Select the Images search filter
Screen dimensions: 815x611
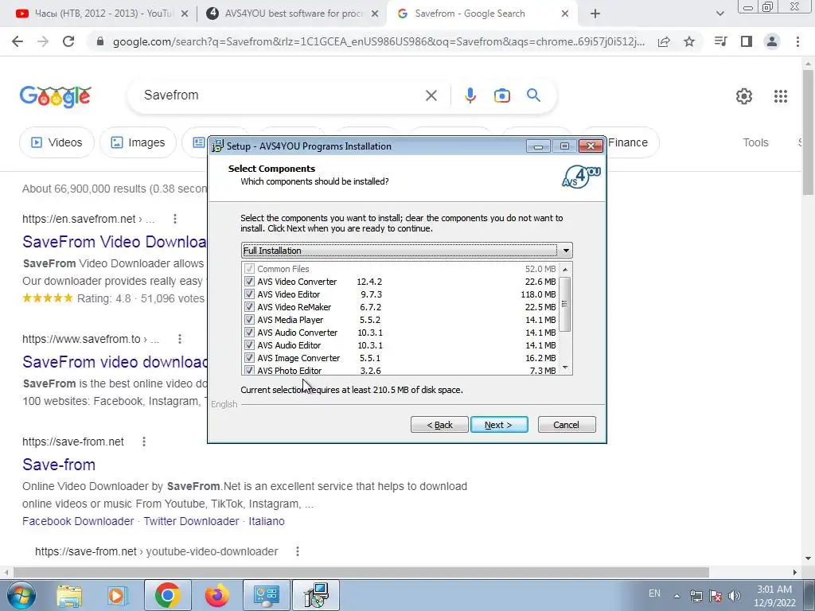tap(138, 142)
